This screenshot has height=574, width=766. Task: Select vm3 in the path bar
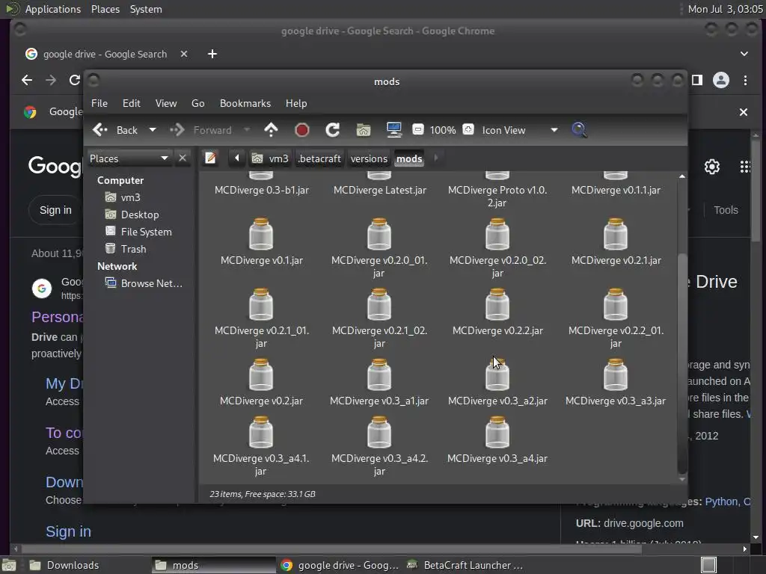[269, 158]
